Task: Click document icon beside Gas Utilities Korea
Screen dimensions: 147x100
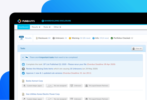Action: (23, 94)
